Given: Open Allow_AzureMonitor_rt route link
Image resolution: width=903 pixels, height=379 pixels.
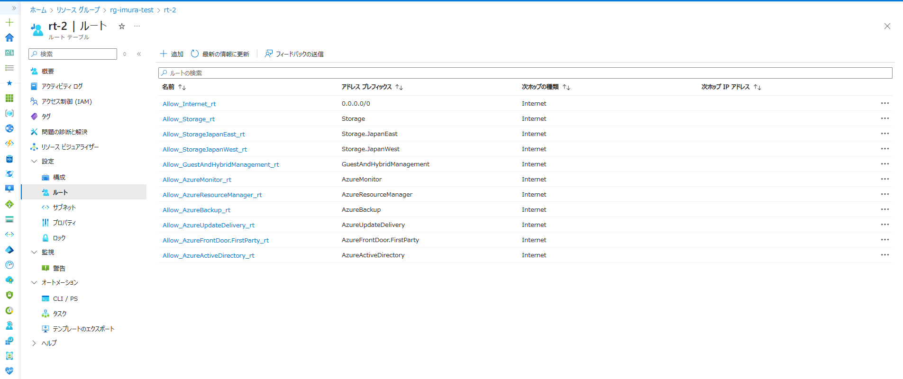Looking at the screenshot, I should click(197, 180).
